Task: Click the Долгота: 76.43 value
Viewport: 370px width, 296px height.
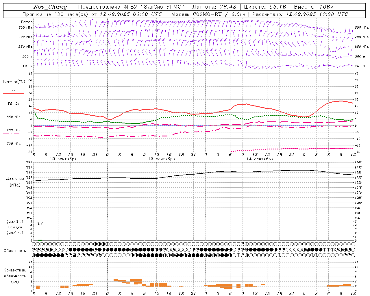Action: (214, 7)
